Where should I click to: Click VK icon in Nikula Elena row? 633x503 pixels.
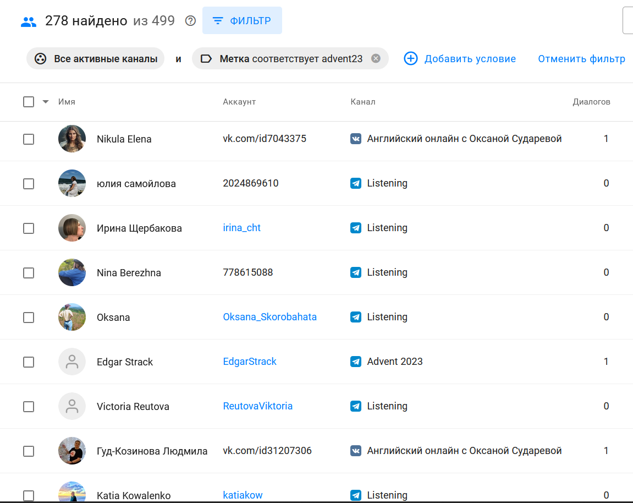coord(356,139)
